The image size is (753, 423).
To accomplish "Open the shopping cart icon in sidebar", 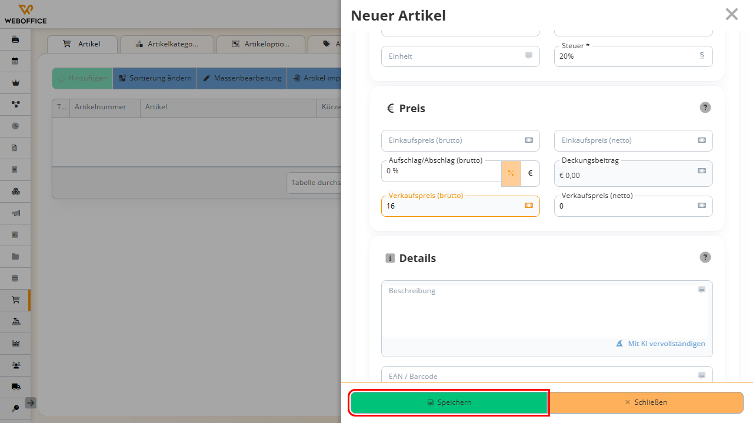I will pos(15,300).
